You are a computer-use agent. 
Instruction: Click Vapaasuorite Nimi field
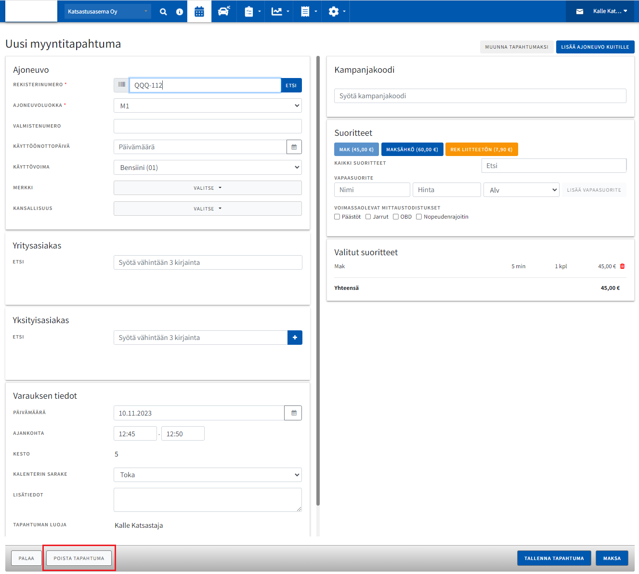point(372,190)
